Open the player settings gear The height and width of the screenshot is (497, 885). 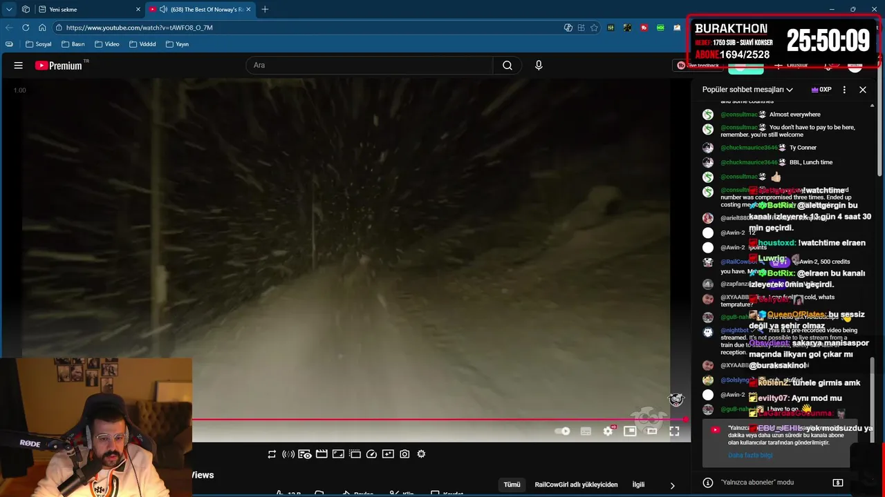[x=608, y=431]
